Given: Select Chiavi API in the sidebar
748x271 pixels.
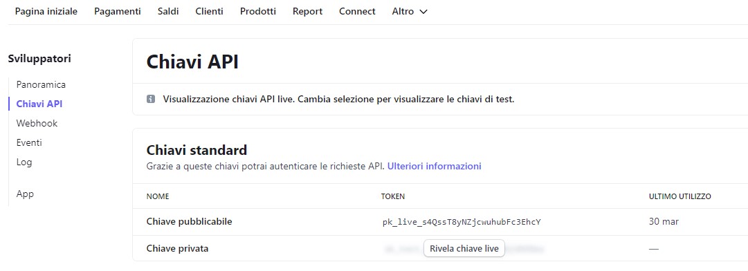Looking at the screenshot, I should pos(39,104).
